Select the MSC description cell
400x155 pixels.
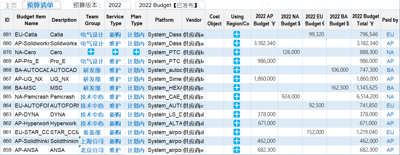(x=64, y=88)
